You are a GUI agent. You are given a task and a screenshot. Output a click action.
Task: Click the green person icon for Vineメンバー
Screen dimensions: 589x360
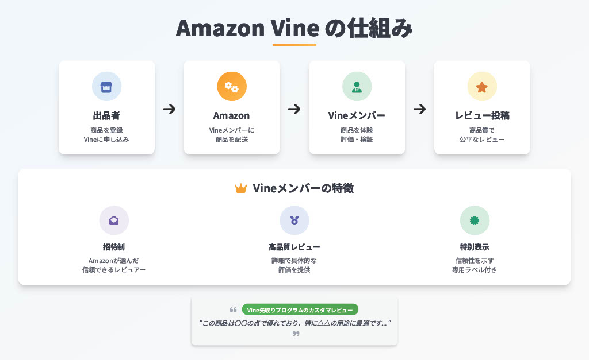click(357, 87)
